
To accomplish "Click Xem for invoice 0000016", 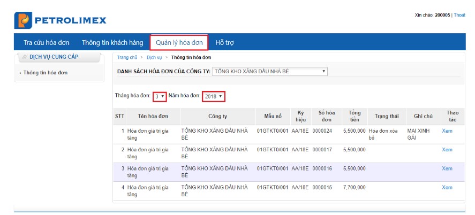I will 447,168.
